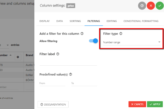
Task: Click the From predefined value field
Action: click(x=52, y=83)
